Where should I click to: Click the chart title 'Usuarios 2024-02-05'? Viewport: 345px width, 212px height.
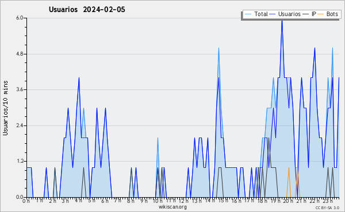click(x=87, y=9)
